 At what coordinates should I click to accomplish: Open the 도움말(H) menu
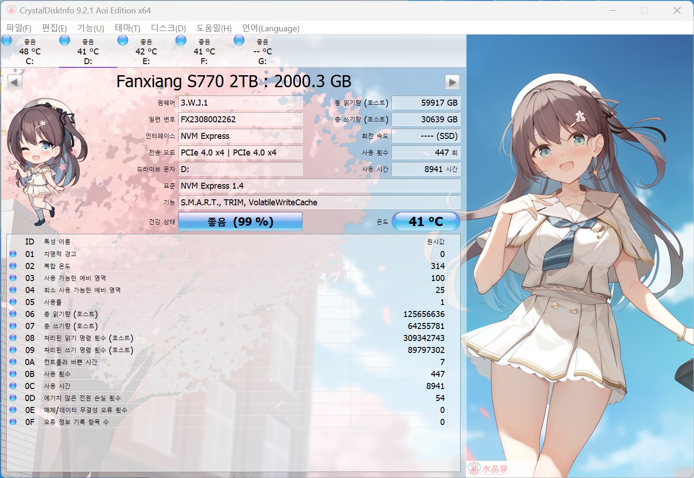(214, 28)
